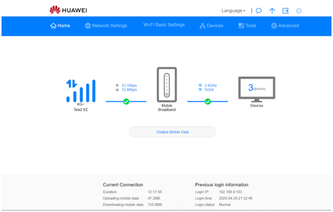The image size is (333, 212).
Task: Click the 4G+ signal strength bars icon
Action: pos(81,91)
